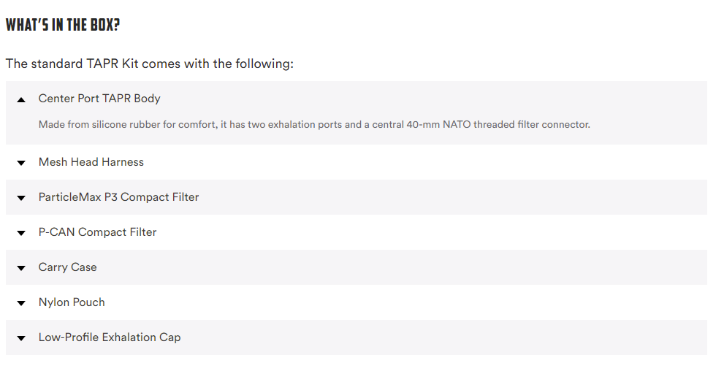Click the standard TAPR Kit intro sentence
724x371 pixels.
(149, 64)
